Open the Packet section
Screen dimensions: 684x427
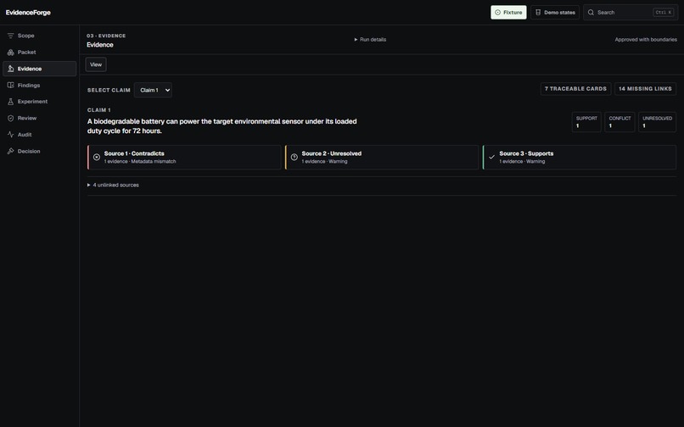pyautogui.click(x=39, y=53)
